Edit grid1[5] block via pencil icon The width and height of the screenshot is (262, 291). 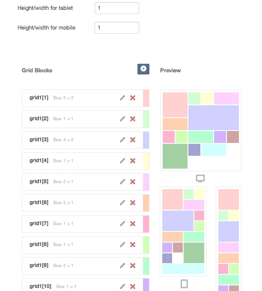click(x=122, y=182)
